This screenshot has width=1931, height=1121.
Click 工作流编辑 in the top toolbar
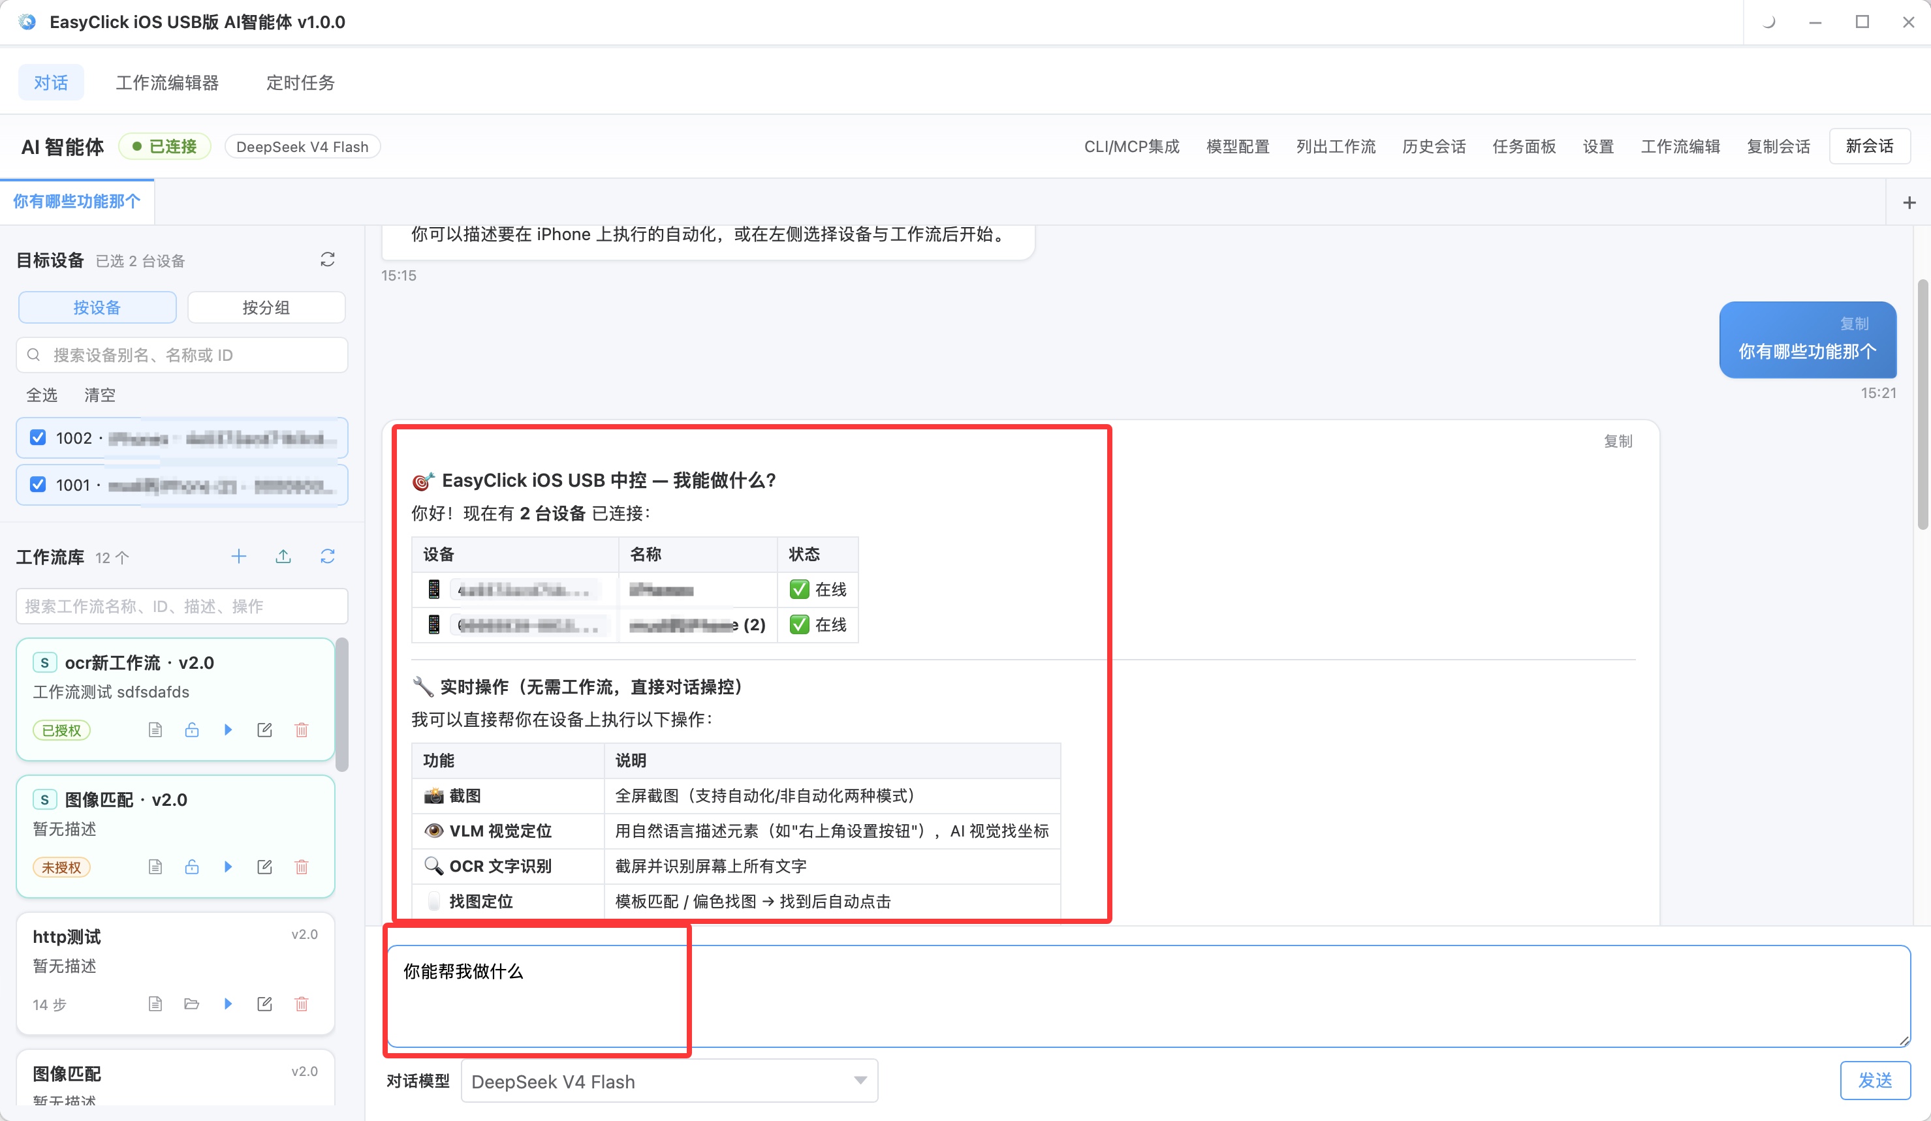pos(1680,146)
